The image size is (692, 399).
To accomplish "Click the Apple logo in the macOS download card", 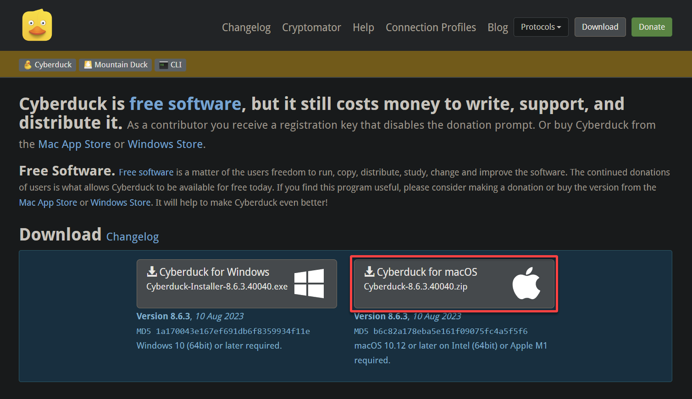I will pyautogui.click(x=526, y=283).
